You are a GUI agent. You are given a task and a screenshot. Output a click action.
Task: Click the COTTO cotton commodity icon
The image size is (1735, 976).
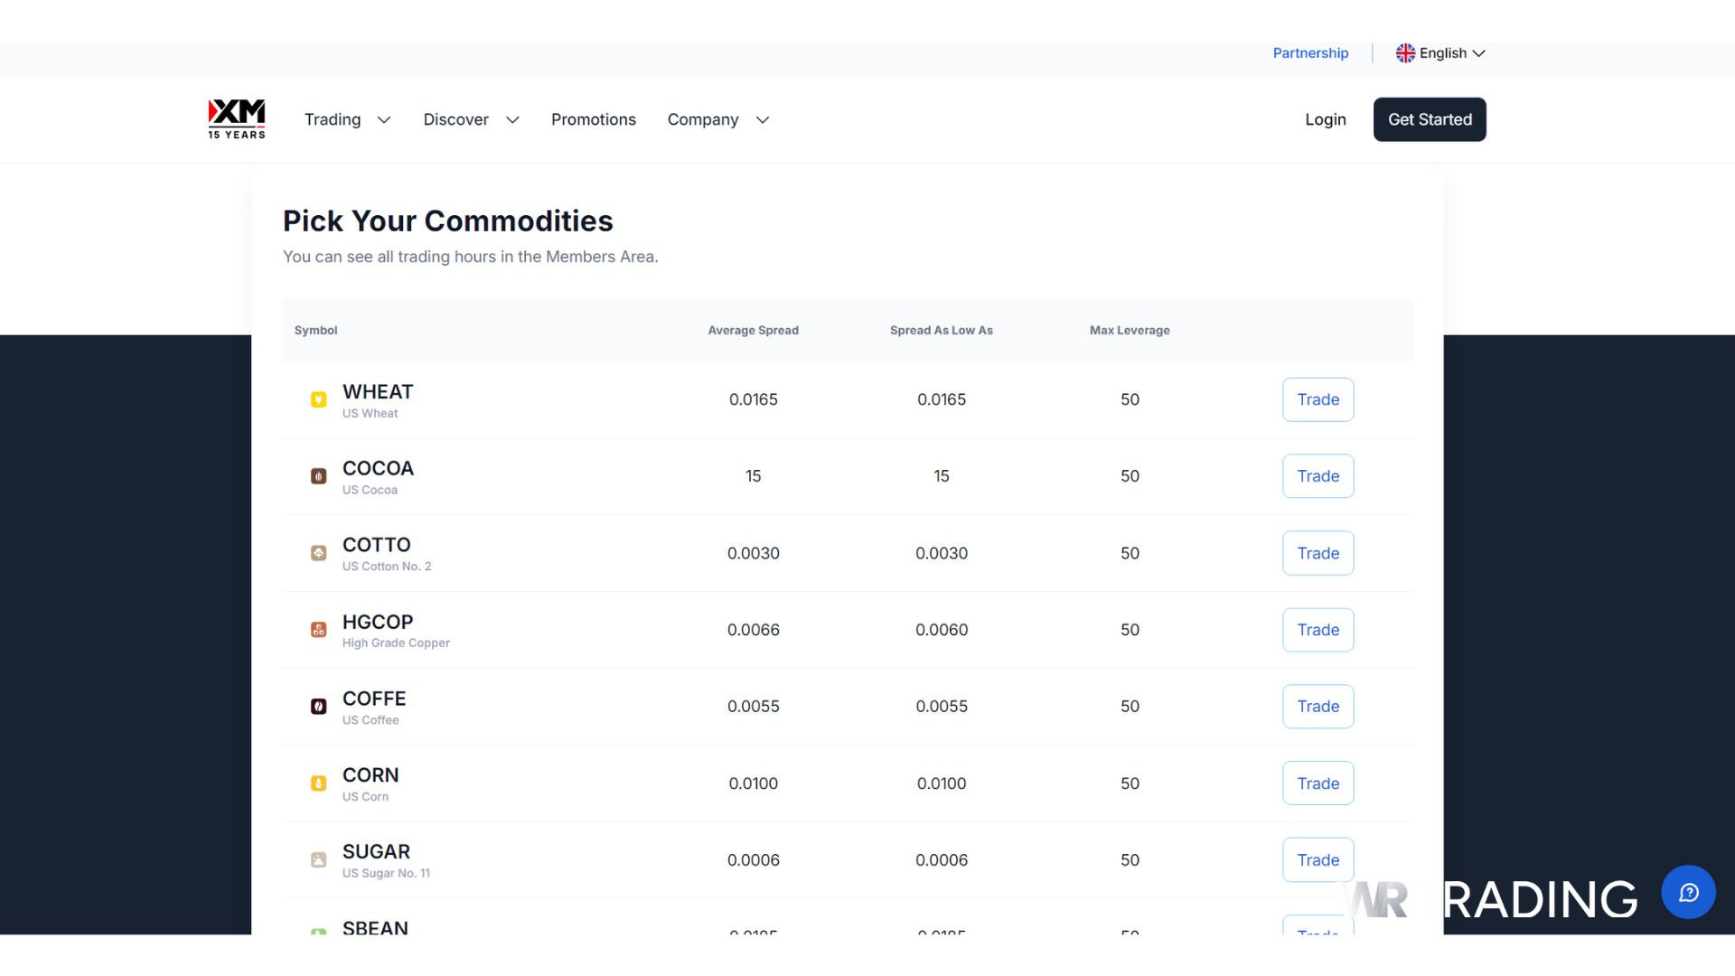coord(318,553)
